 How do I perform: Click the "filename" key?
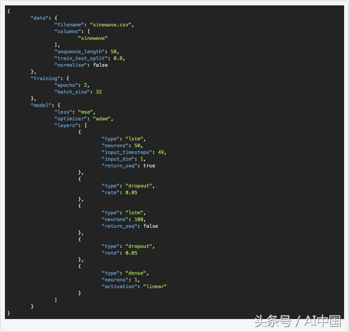point(69,25)
